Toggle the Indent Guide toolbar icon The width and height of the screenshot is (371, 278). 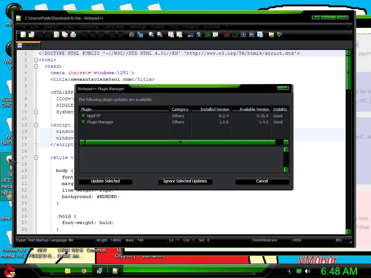coord(208,34)
